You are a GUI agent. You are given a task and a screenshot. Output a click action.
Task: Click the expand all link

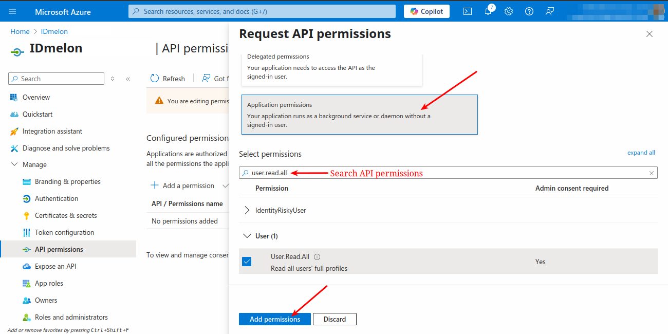point(641,153)
